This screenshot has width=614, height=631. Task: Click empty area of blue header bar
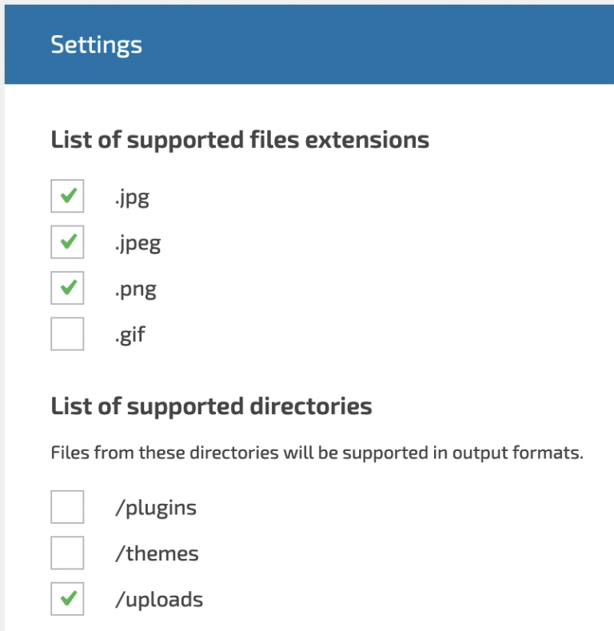pyautogui.click(x=400, y=45)
